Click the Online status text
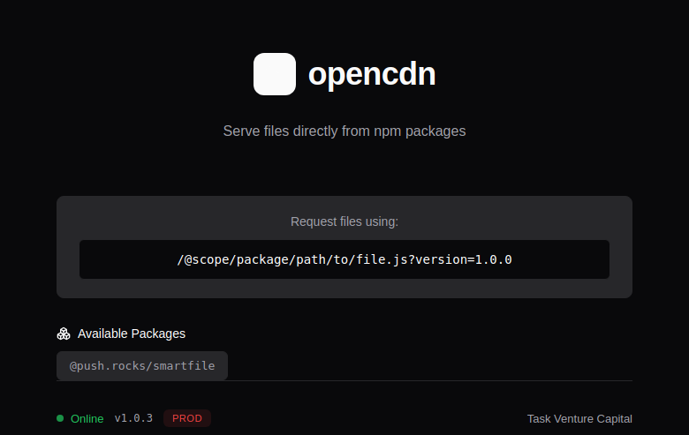 [87, 418]
